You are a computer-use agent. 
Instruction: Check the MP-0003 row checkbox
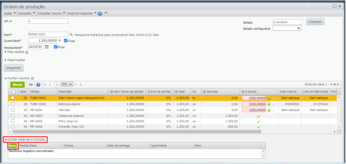click(13, 116)
